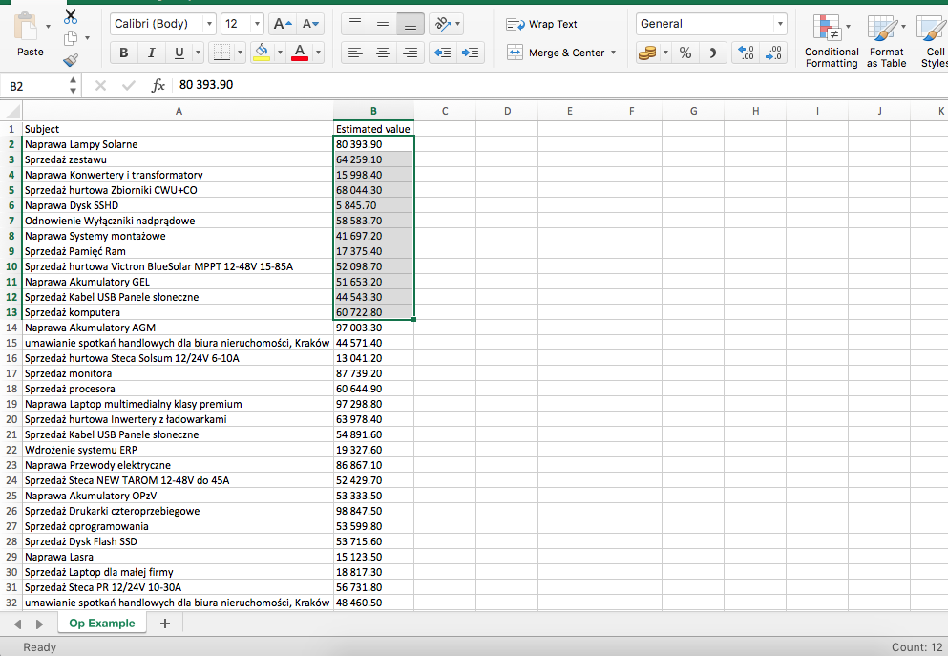Decrease indent of cell content
Image resolution: width=948 pixels, height=656 pixels.
(443, 53)
